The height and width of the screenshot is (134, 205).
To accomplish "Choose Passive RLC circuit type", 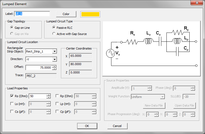I will click(x=54, y=27).
